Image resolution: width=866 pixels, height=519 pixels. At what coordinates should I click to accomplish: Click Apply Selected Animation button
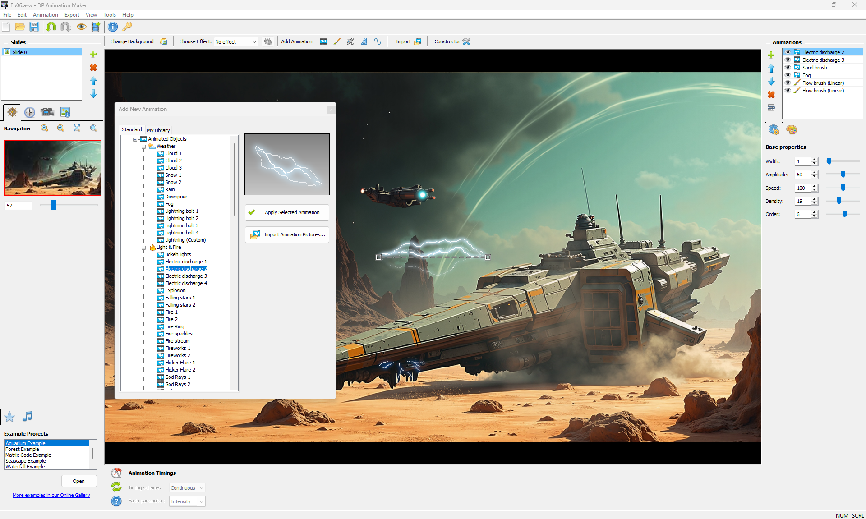point(287,212)
